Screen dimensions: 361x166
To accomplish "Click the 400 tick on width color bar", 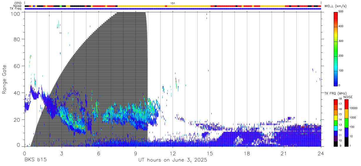I will [341, 26].
